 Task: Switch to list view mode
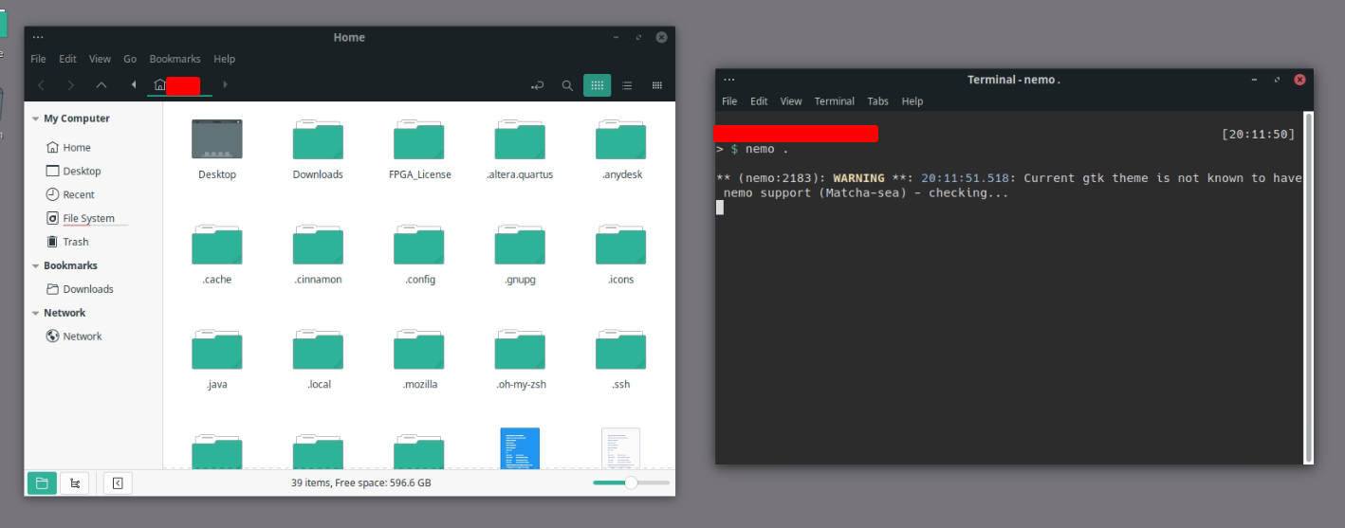pyautogui.click(x=627, y=85)
